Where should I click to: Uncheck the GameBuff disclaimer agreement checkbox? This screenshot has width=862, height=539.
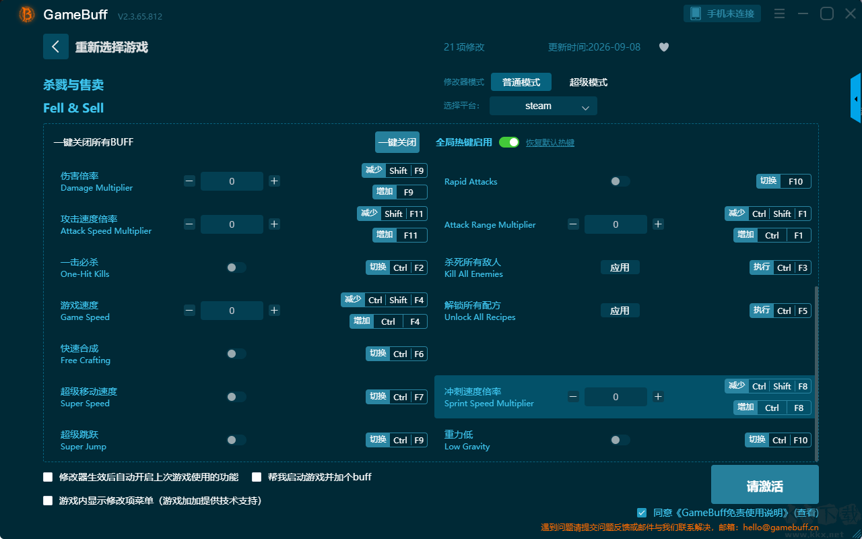(642, 513)
